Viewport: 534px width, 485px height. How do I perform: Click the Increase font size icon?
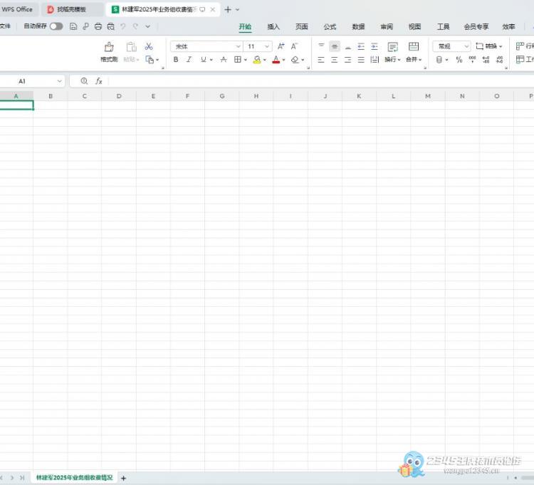(x=281, y=46)
